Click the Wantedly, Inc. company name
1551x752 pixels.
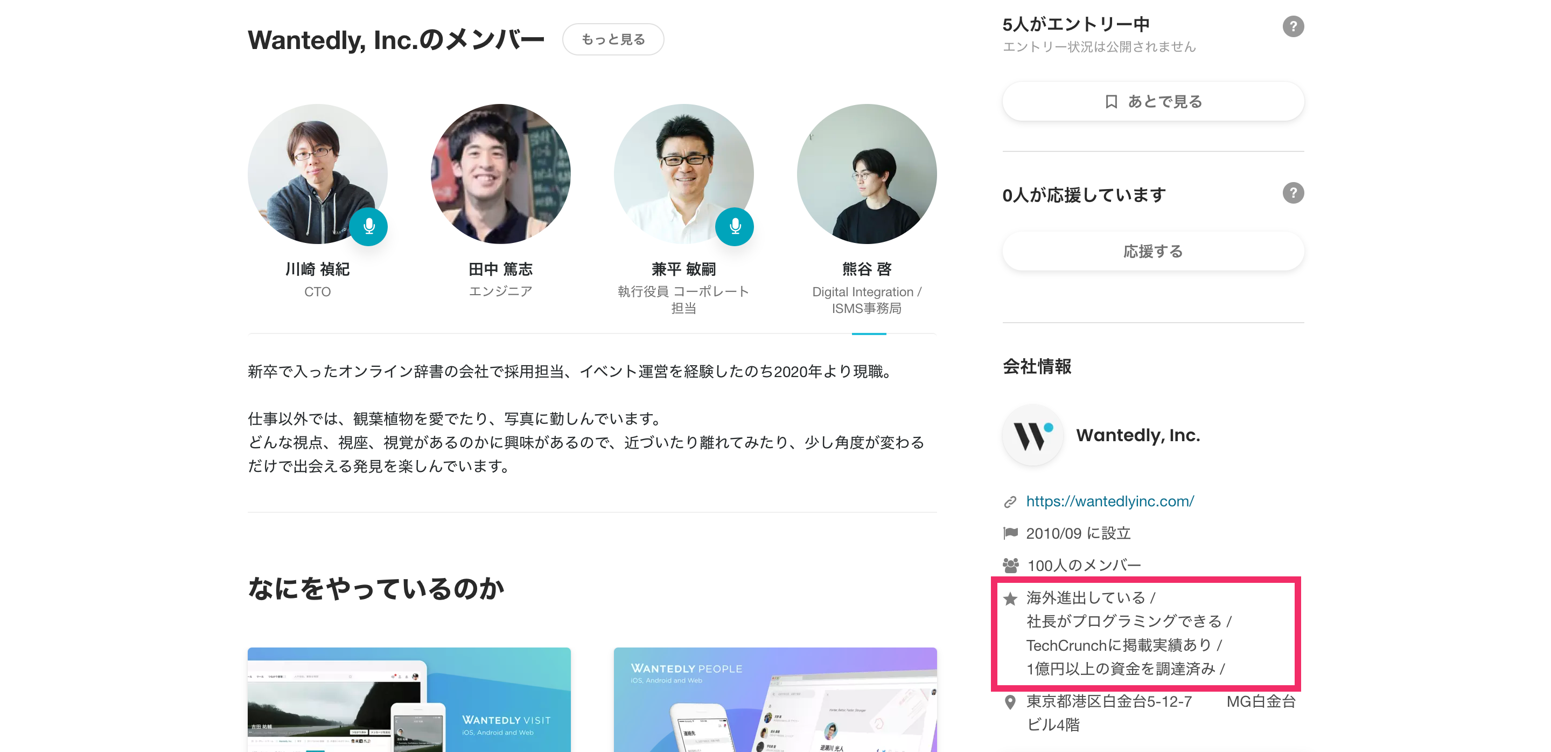click(1137, 435)
